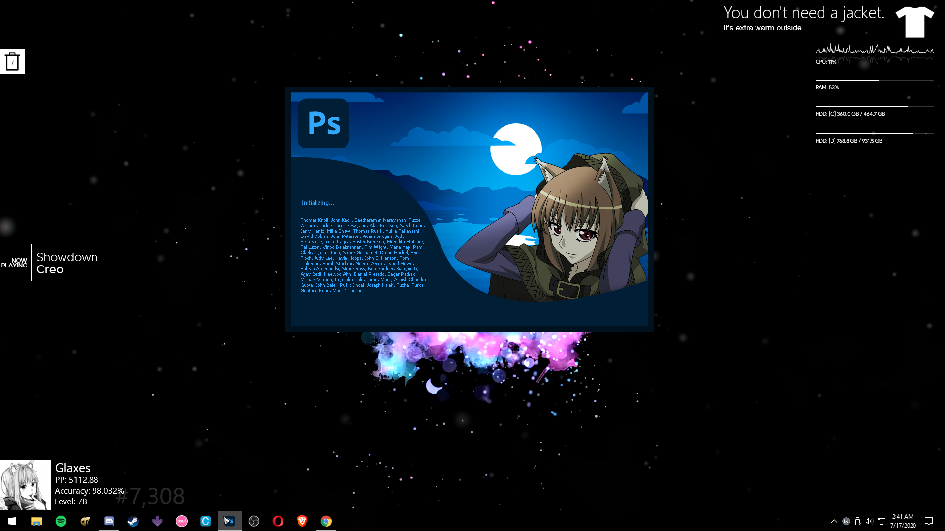Click the t-shirt weather icon
This screenshot has height=531, width=945.
[x=914, y=22]
